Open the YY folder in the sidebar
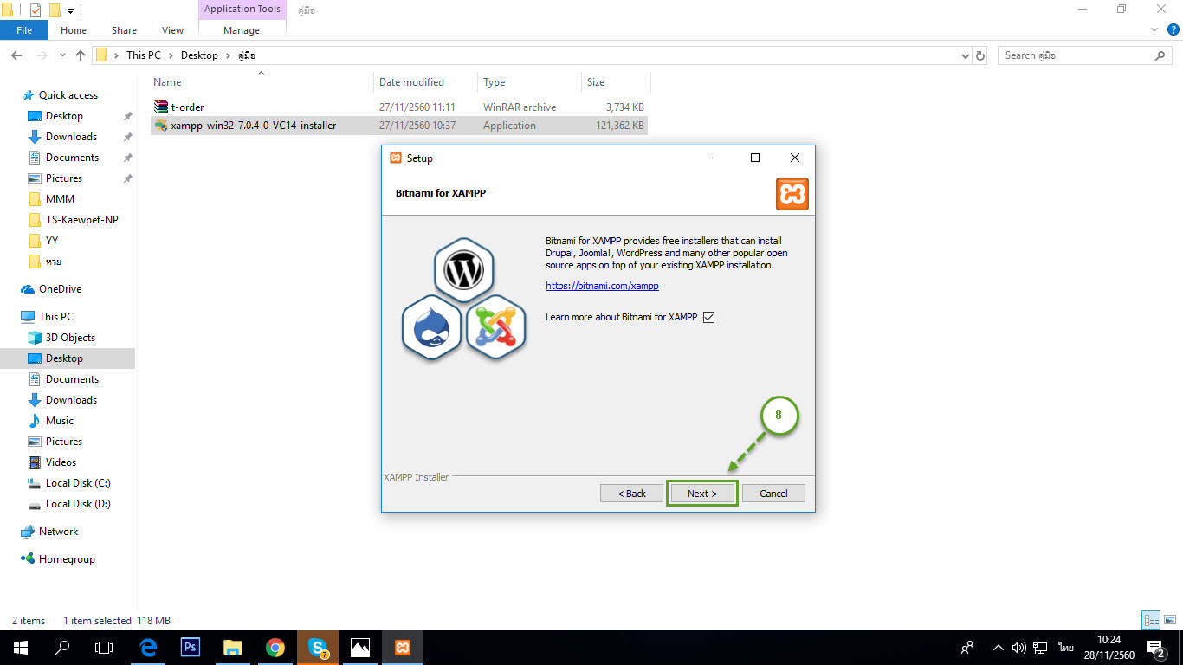 pos(52,241)
